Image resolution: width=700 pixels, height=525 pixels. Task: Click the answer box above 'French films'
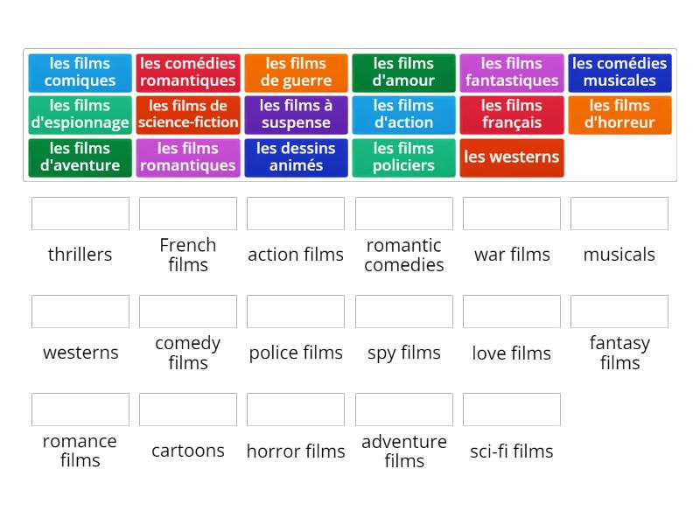187,213
